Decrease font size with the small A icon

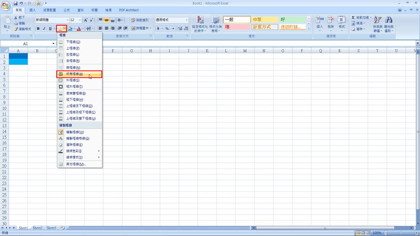(x=91, y=20)
